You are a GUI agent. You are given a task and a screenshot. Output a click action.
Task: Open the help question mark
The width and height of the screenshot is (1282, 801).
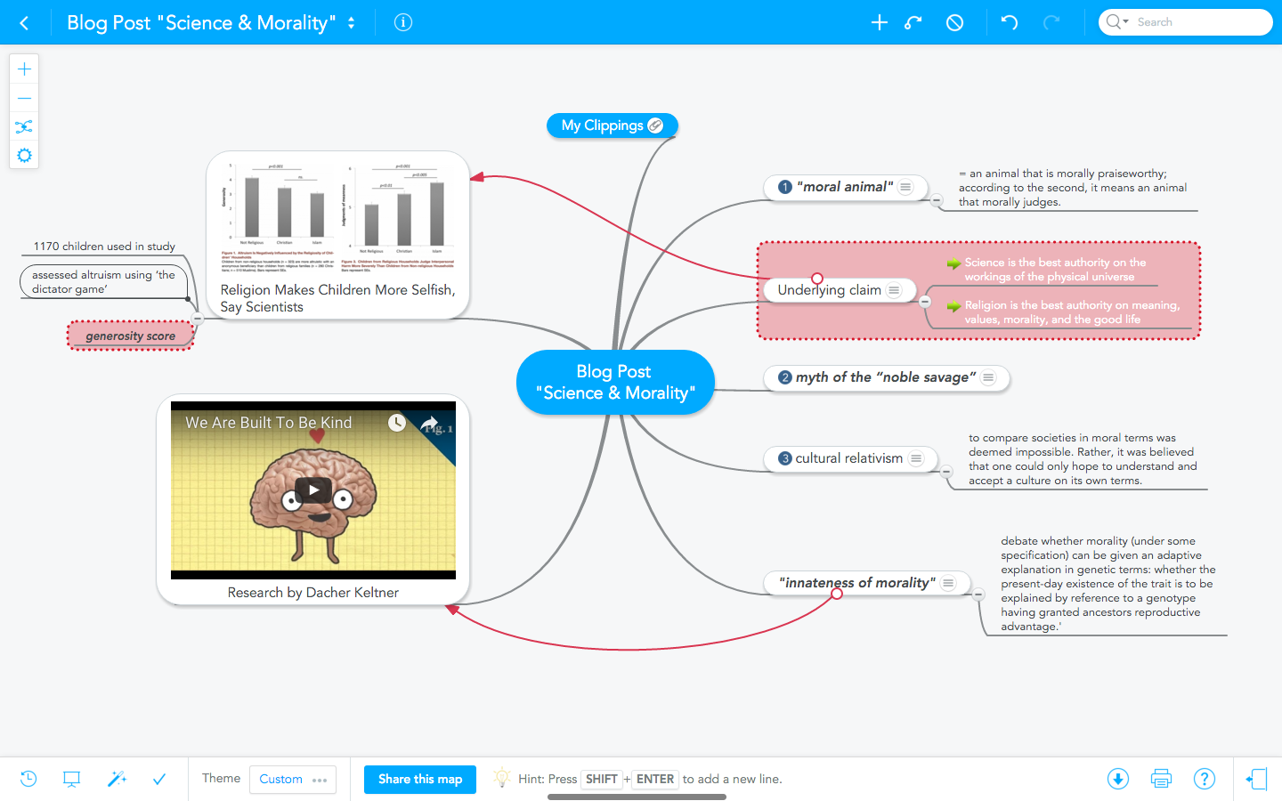[x=1205, y=779]
